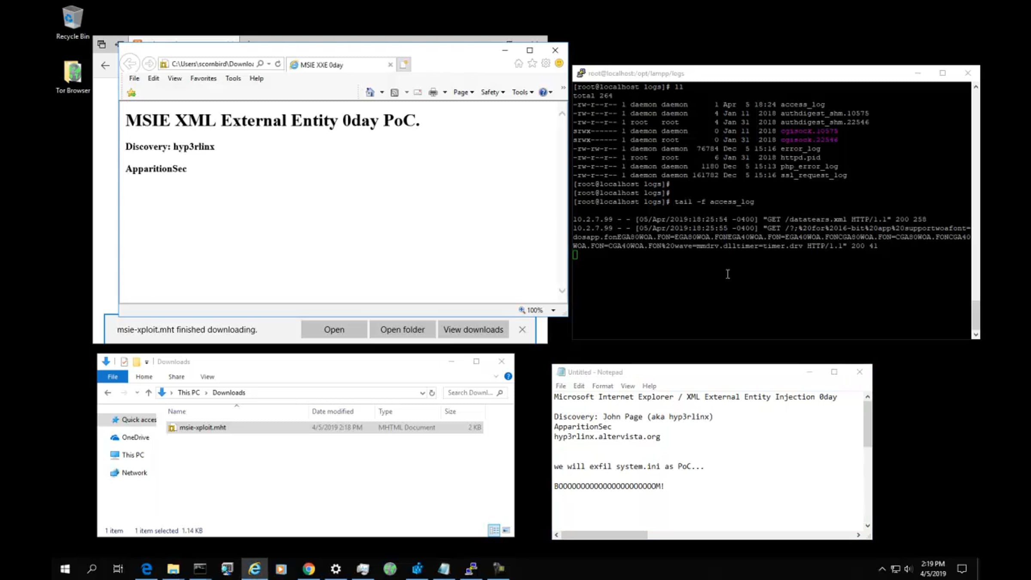
Task: Click the Search Downloads input box
Action: [x=475, y=393]
